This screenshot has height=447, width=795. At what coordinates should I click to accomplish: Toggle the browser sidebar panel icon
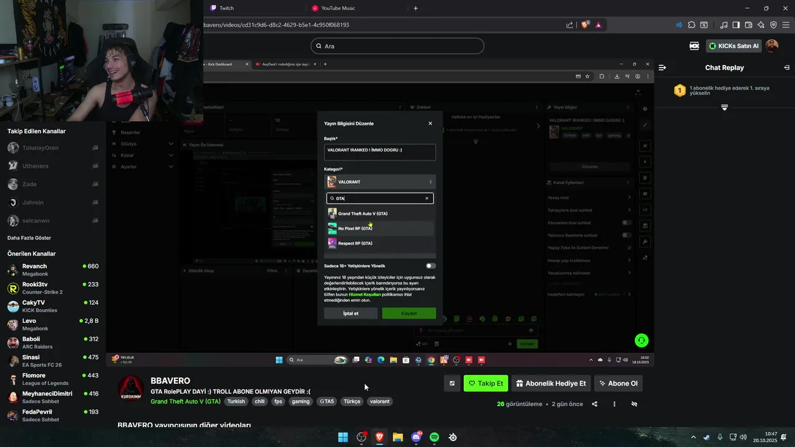736,25
